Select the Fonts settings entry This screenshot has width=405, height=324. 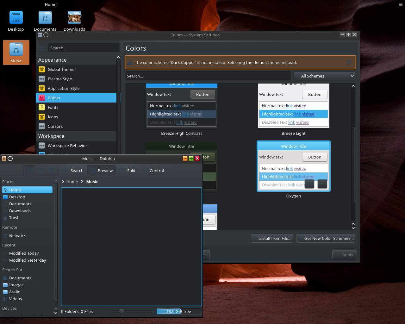pyautogui.click(x=76, y=107)
